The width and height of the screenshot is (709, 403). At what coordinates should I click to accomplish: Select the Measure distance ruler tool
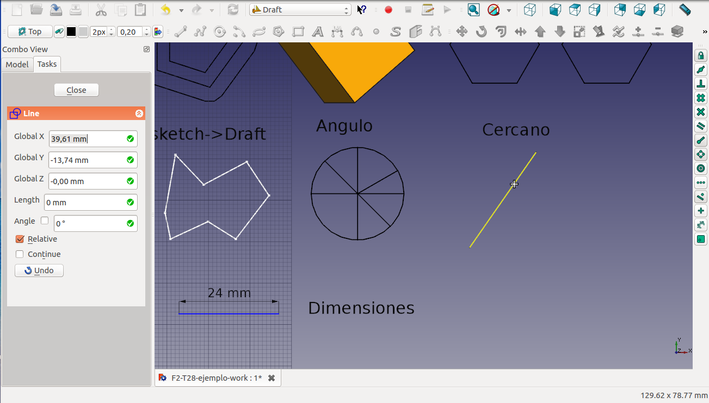point(685,10)
